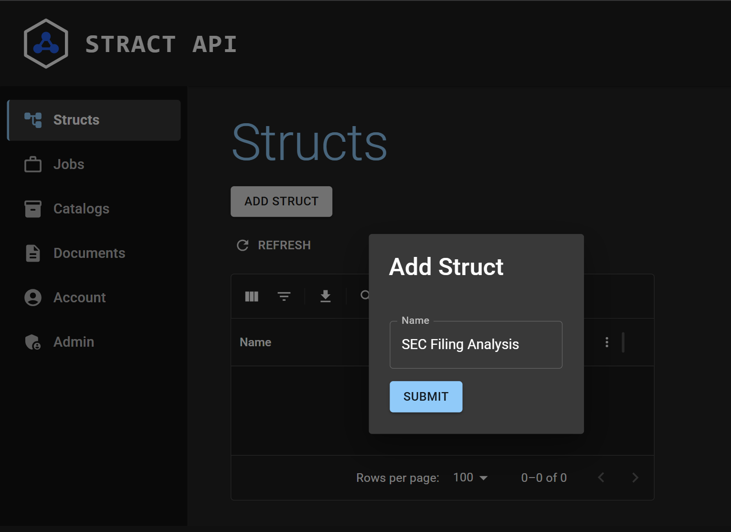Refresh the structs table
731x532 pixels.
click(x=274, y=245)
